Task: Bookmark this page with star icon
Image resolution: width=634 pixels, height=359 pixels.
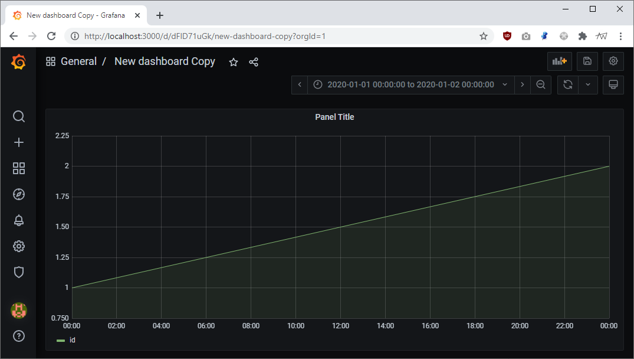Action: coord(484,36)
